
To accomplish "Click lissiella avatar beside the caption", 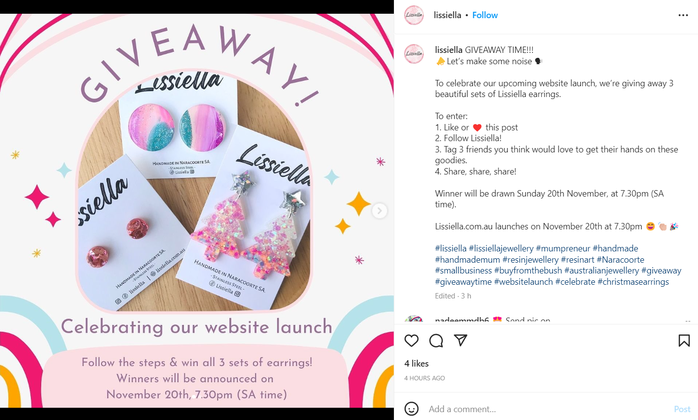I will [x=414, y=54].
